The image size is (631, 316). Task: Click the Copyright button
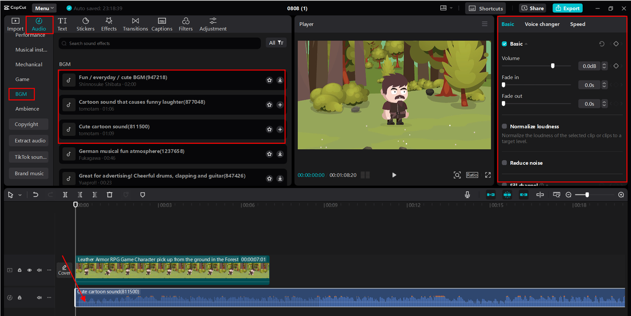click(28, 125)
